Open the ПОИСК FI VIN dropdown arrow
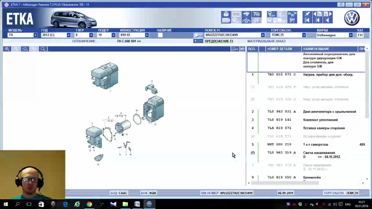 tap(263, 35)
